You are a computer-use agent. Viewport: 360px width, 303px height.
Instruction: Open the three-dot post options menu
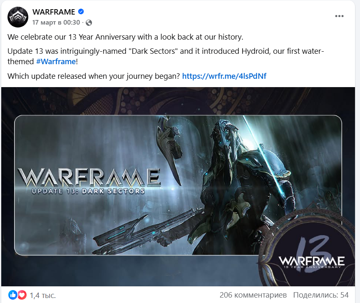339,16
